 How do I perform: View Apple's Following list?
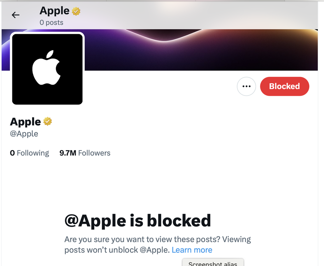point(29,153)
